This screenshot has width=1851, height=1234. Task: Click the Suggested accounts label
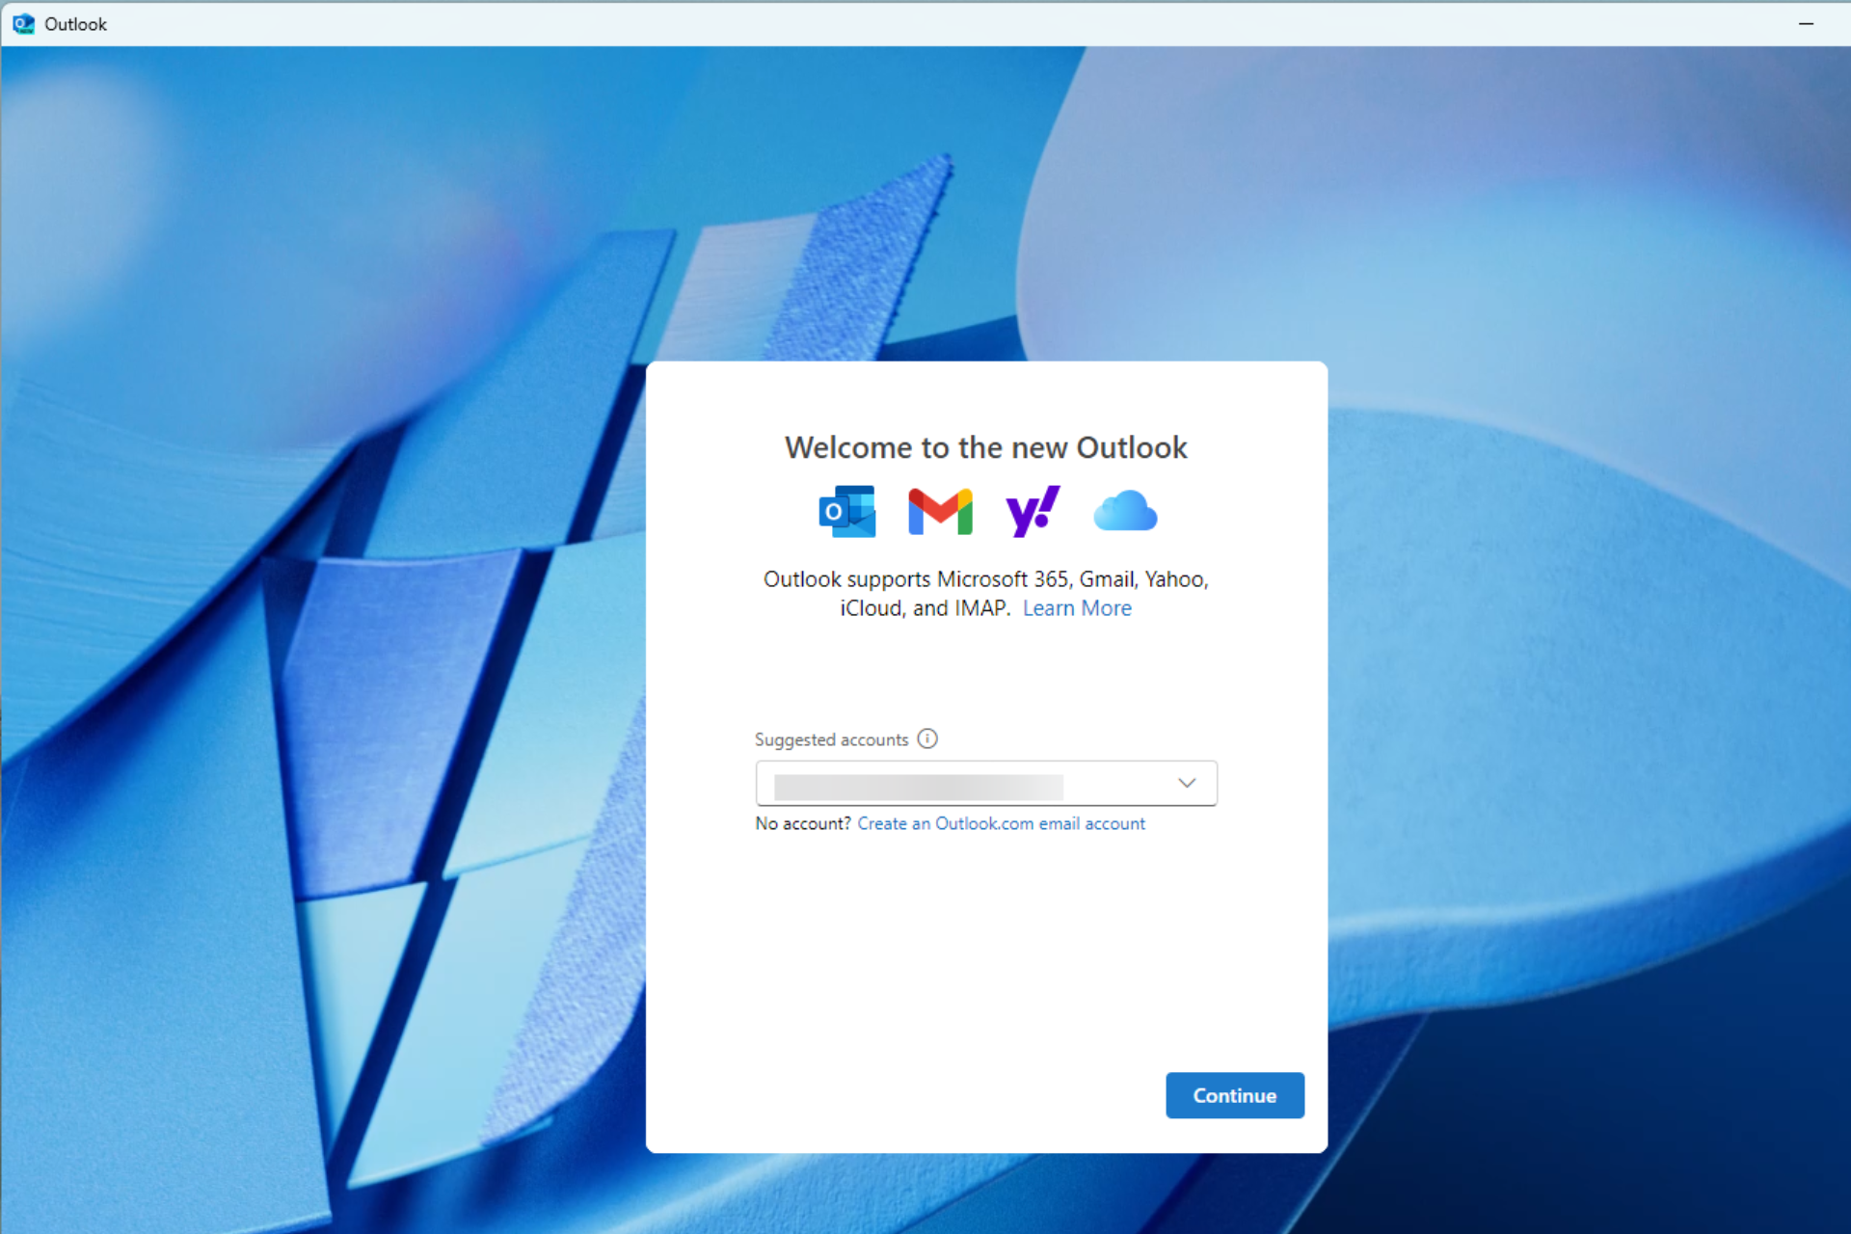pos(831,739)
